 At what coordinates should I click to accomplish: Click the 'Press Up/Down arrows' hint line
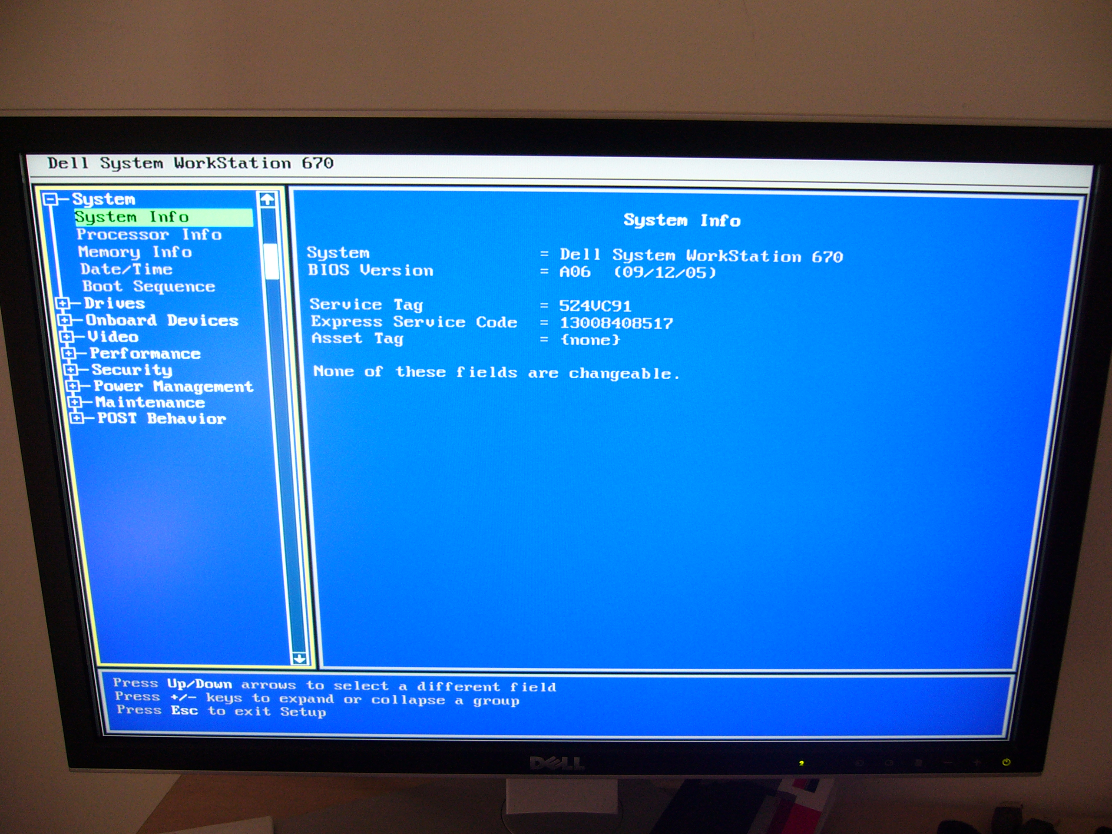(334, 685)
